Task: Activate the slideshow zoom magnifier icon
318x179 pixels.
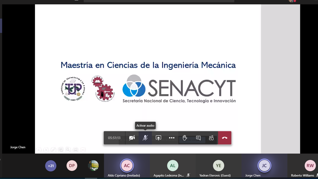Action: coord(68,150)
